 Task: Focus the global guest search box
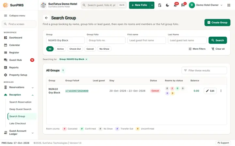point(104,5)
